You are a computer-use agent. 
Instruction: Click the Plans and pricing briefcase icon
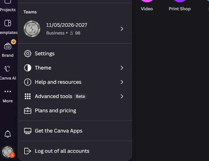point(28,111)
